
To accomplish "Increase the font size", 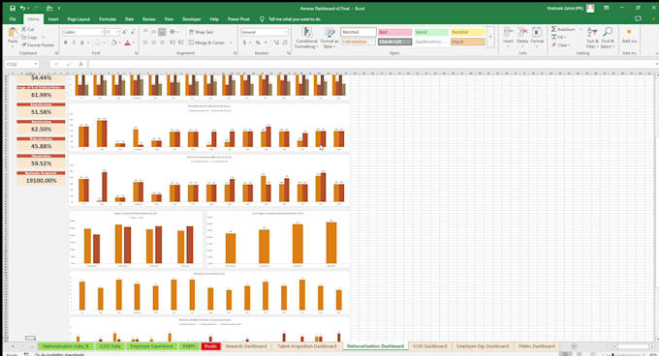I will click(x=125, y=32).
